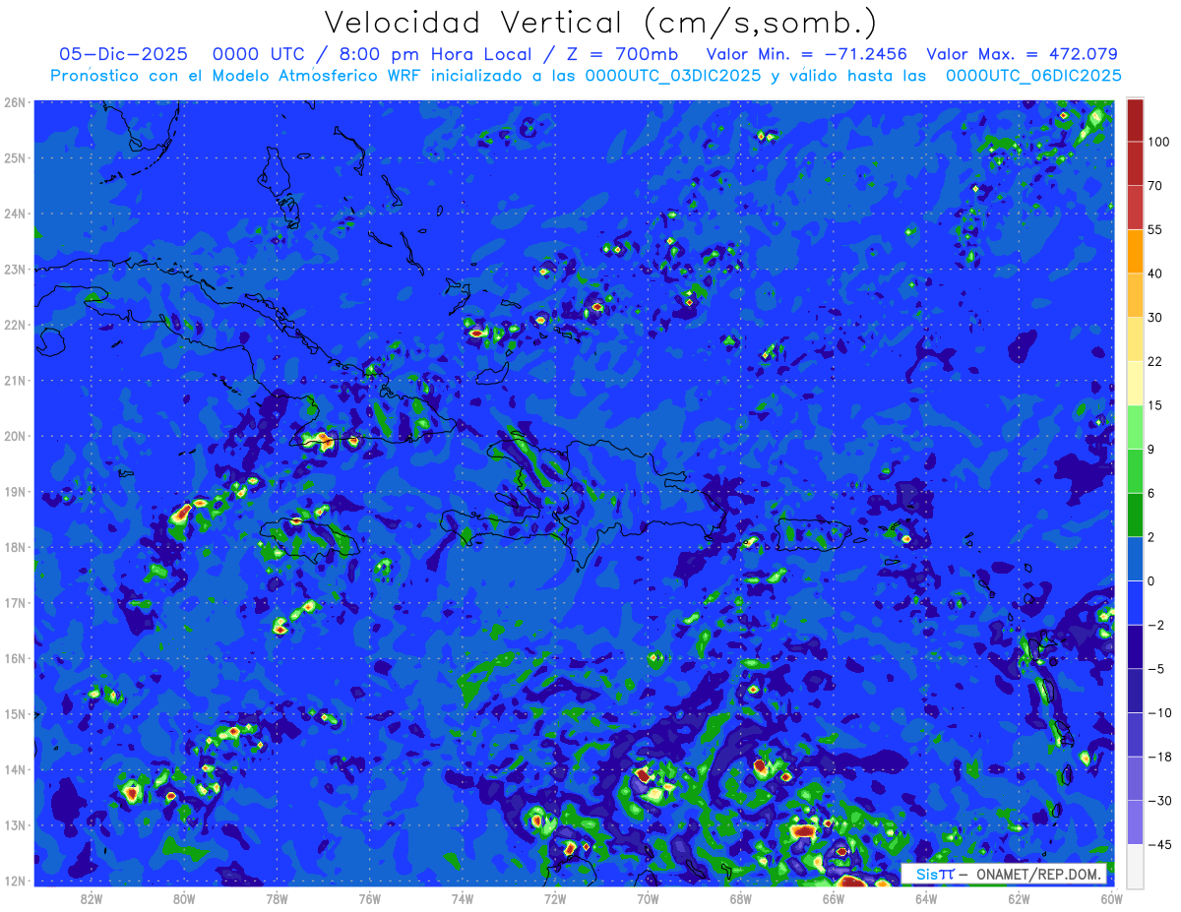Click the "17N" latitude axis label
Image resolution: width=1181 pixels, height=912 pixels.
(x=15, y=602)
